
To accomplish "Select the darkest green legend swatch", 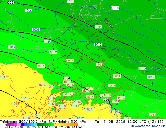I will coord(39,125).
